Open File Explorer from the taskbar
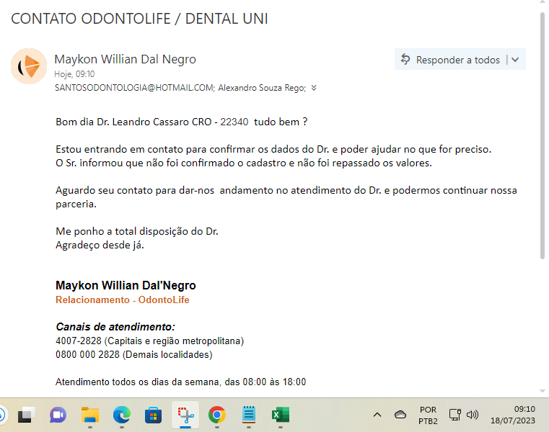Viewport: 549px width, 432px height. click(90, 415)
